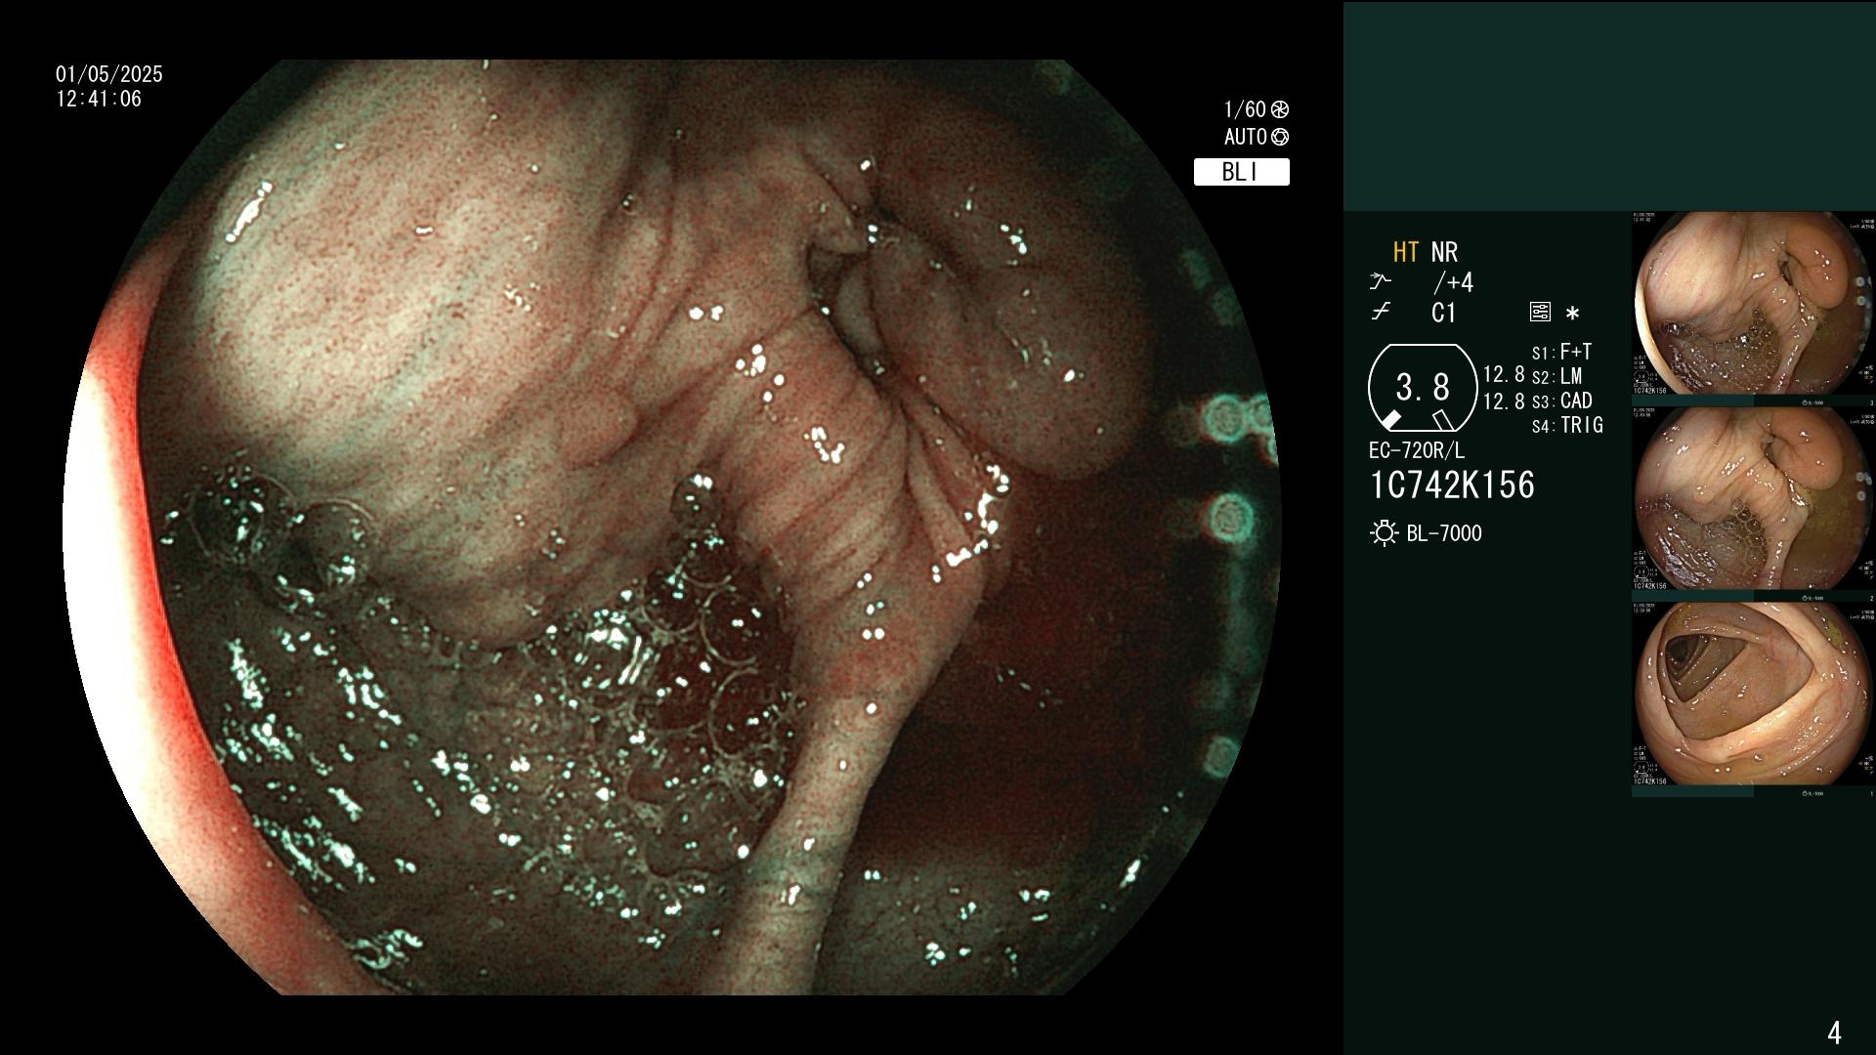Click the BL-7000 light source icon
The height and width of the screenshot is (1055, 1876).
coord(1384,533)
